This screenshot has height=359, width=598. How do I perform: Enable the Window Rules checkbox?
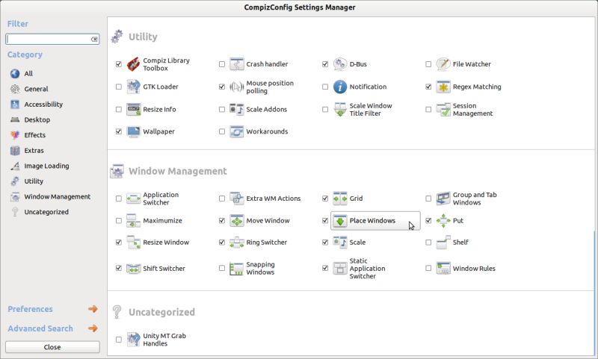click(428, 269)
